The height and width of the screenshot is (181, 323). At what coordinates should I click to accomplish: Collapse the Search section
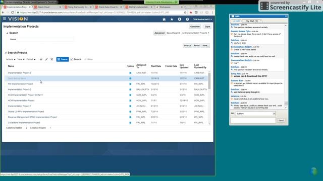pos(7,33)
